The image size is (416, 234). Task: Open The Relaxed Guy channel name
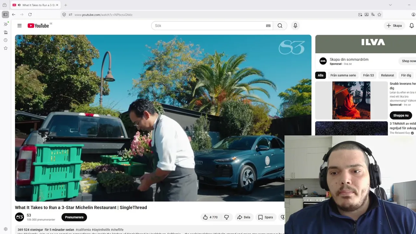[400, 133]
